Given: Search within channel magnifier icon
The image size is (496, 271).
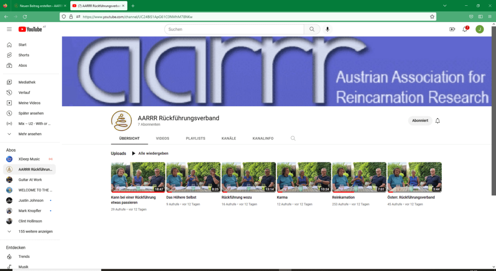Looking at the screenshot, I should coord(293,138).
